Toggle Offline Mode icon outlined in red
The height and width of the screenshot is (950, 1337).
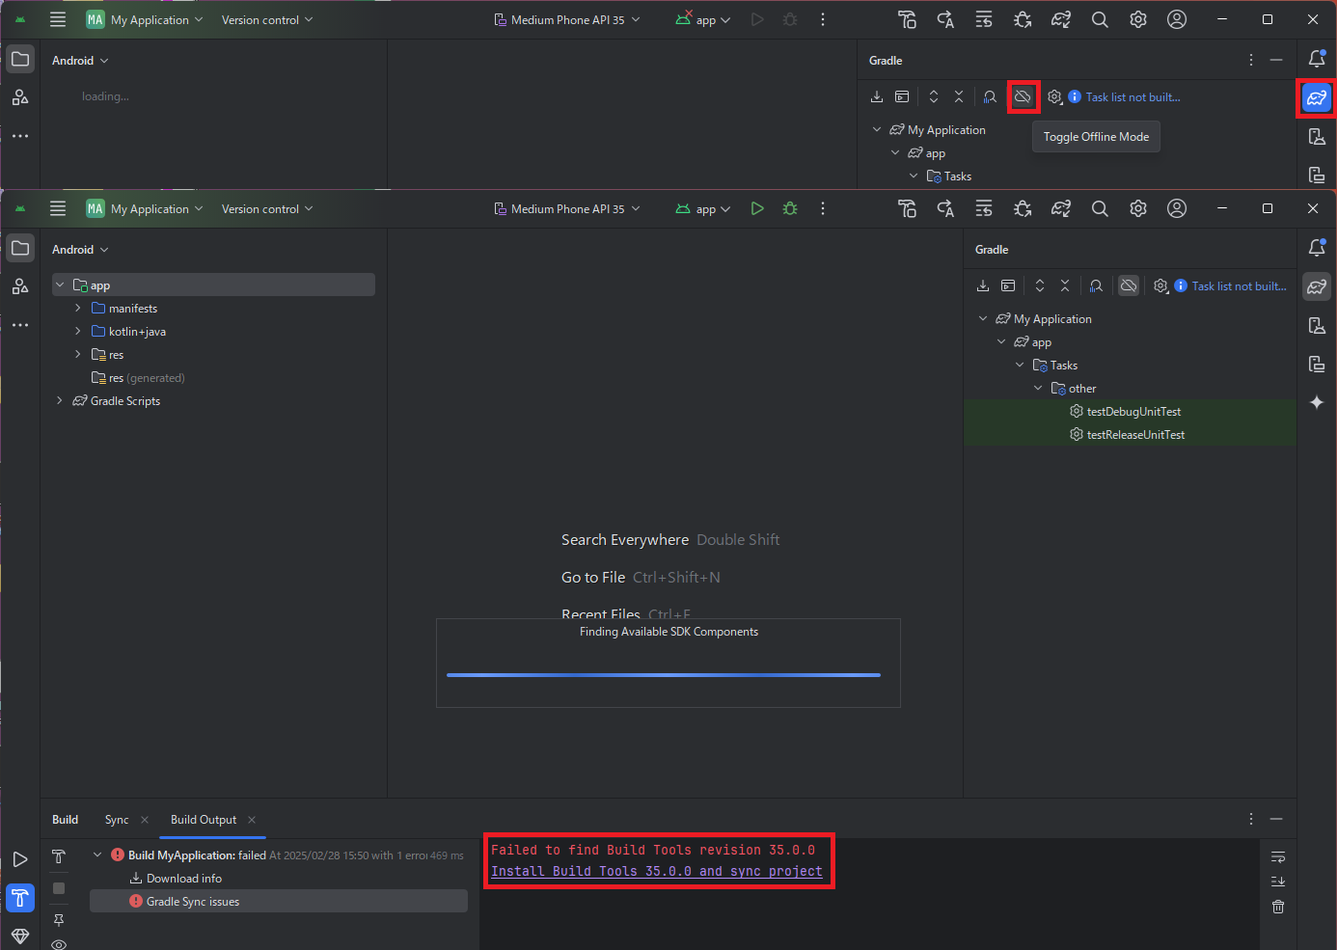[1023, 96]
